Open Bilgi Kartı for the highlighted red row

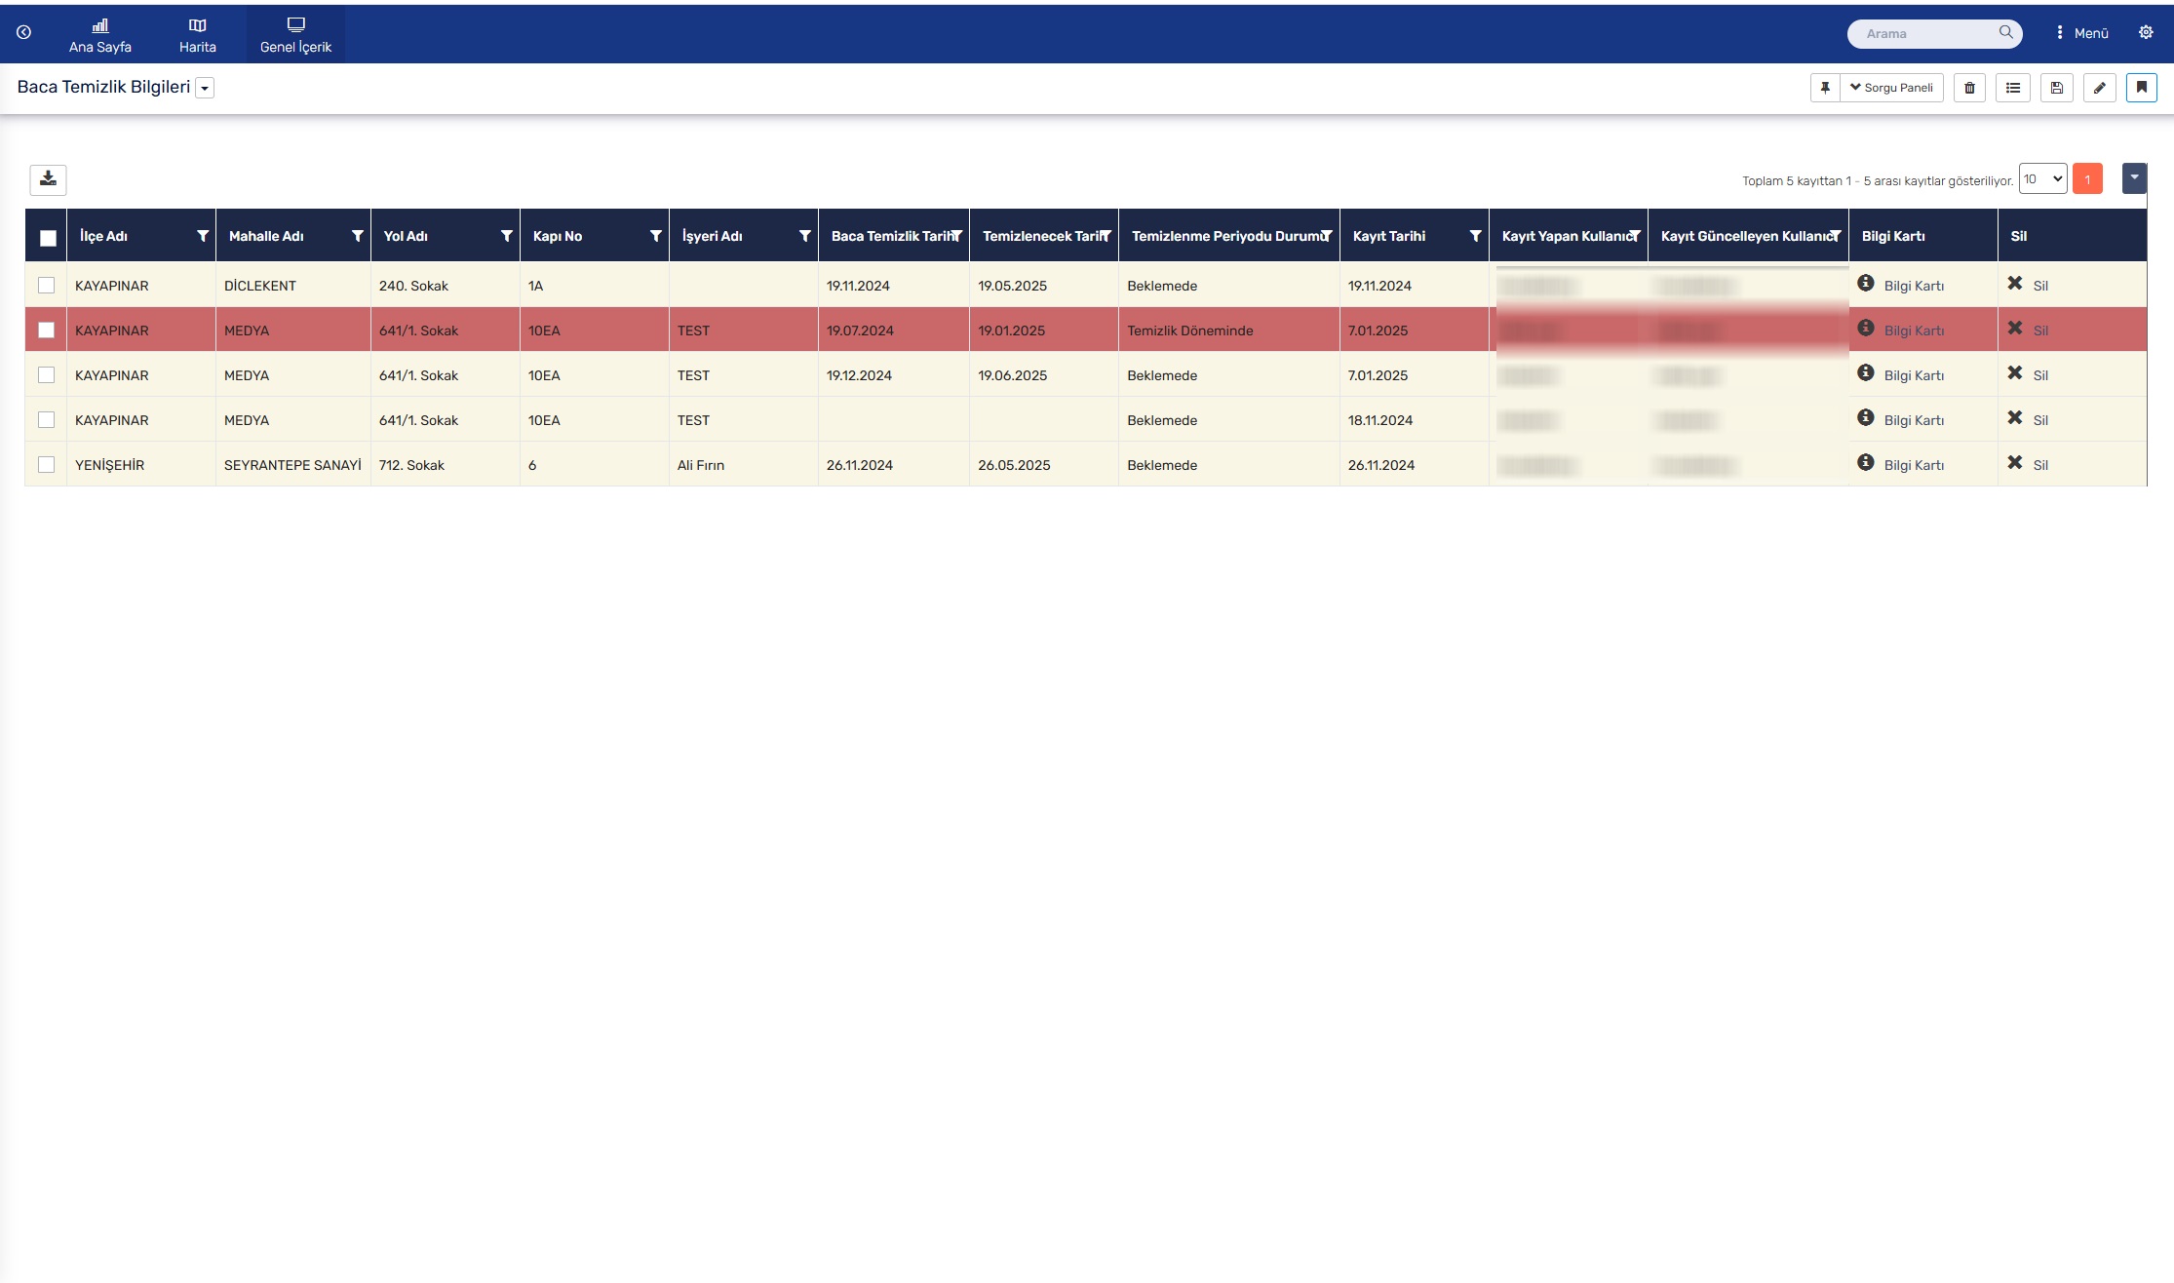coord(1901,330)
